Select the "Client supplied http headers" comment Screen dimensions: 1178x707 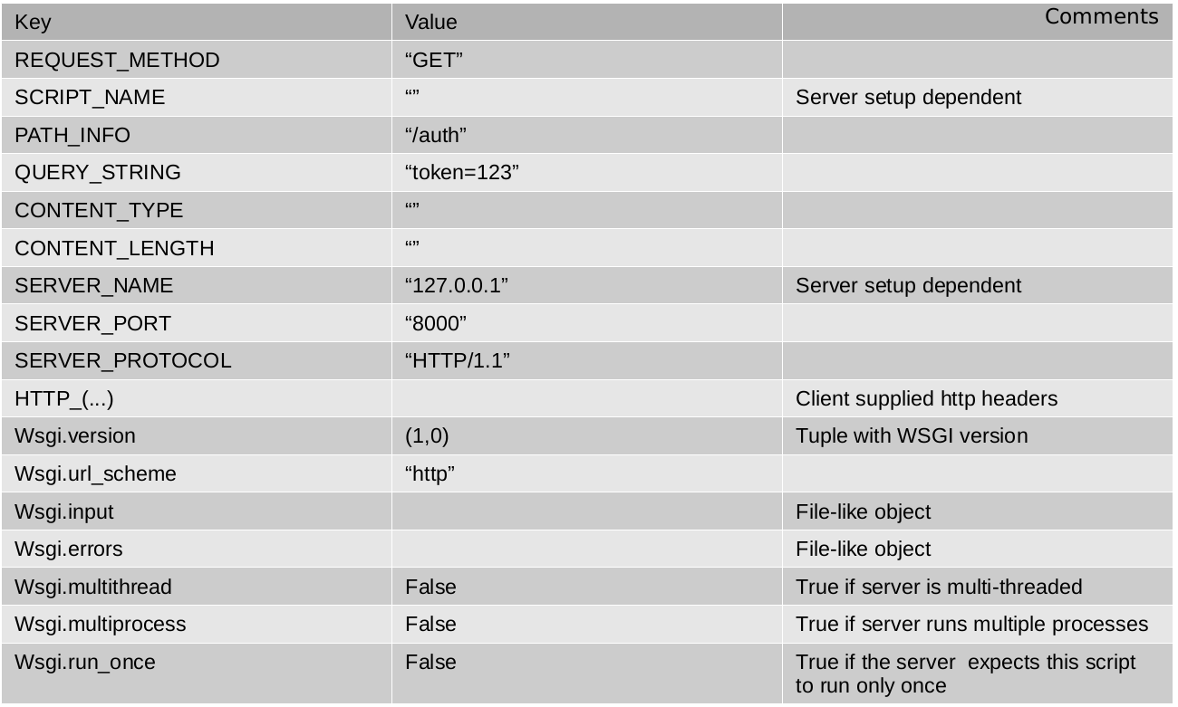(x=926, y=399)
